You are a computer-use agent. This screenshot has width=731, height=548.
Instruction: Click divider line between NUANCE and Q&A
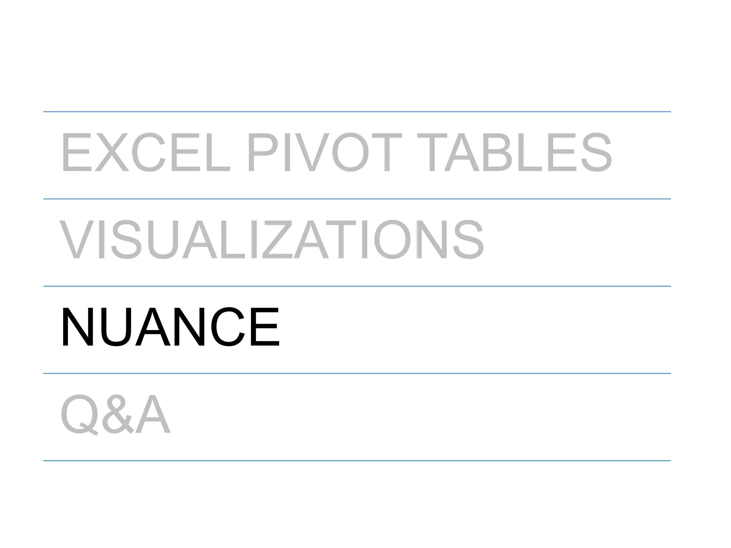(357, 374)
